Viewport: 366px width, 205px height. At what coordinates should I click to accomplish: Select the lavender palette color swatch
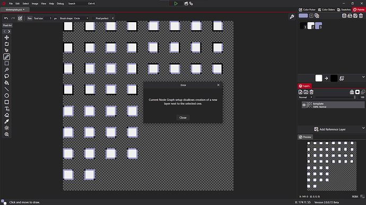point(318,25)
